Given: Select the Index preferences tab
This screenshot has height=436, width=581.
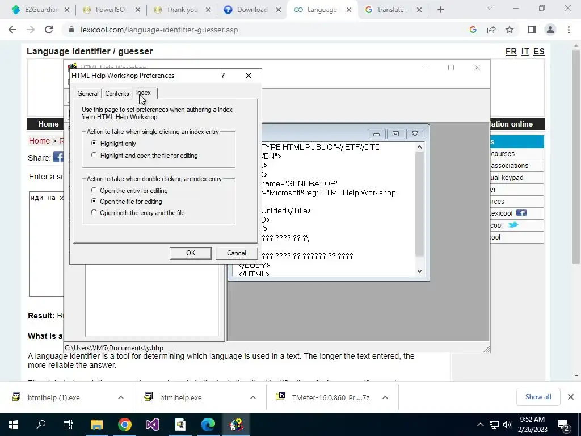Looking at the screenshot, I should [144, 93].
